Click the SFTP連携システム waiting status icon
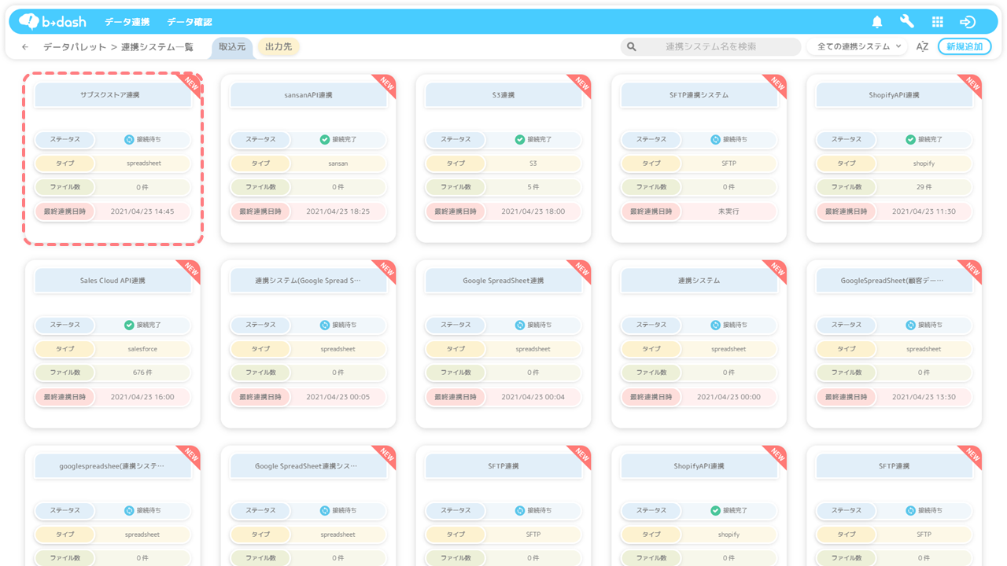 (715, 139)
